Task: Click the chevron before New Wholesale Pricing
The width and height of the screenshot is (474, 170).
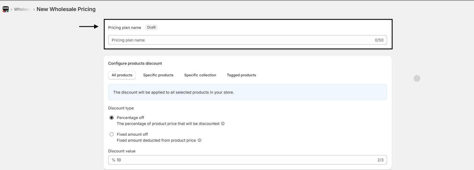Action: [34, 10]
